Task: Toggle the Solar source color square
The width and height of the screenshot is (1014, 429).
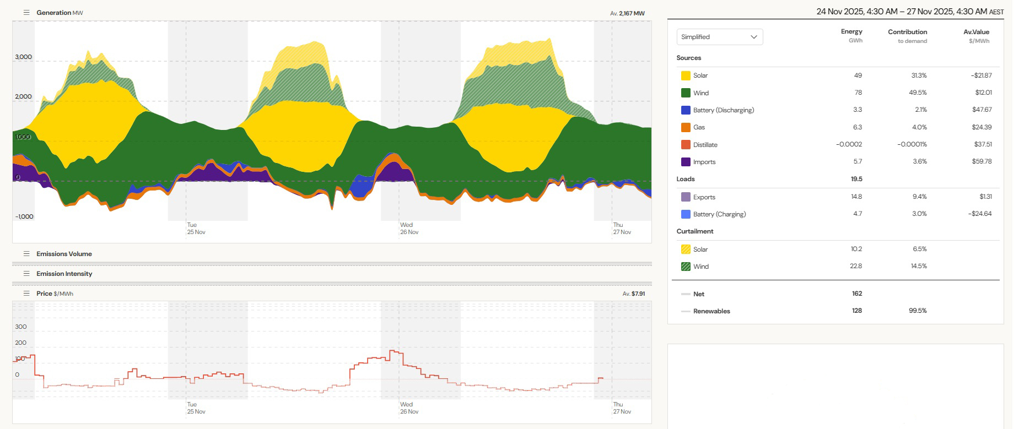Action: point(686,75)
